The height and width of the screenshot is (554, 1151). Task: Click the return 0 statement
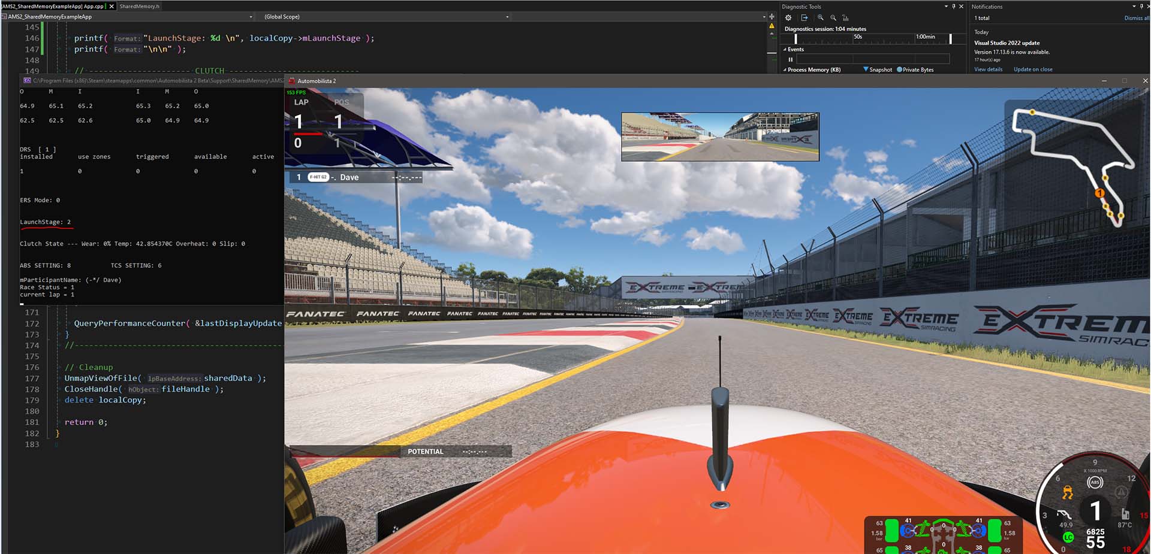coord(86,422)
